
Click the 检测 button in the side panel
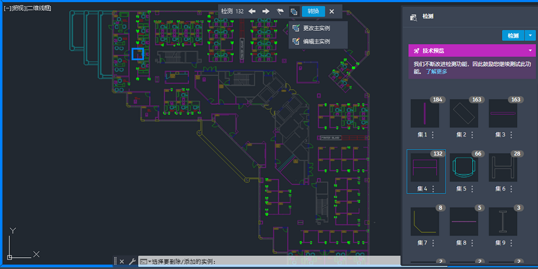pyautogui.click(x=513, y=35)
